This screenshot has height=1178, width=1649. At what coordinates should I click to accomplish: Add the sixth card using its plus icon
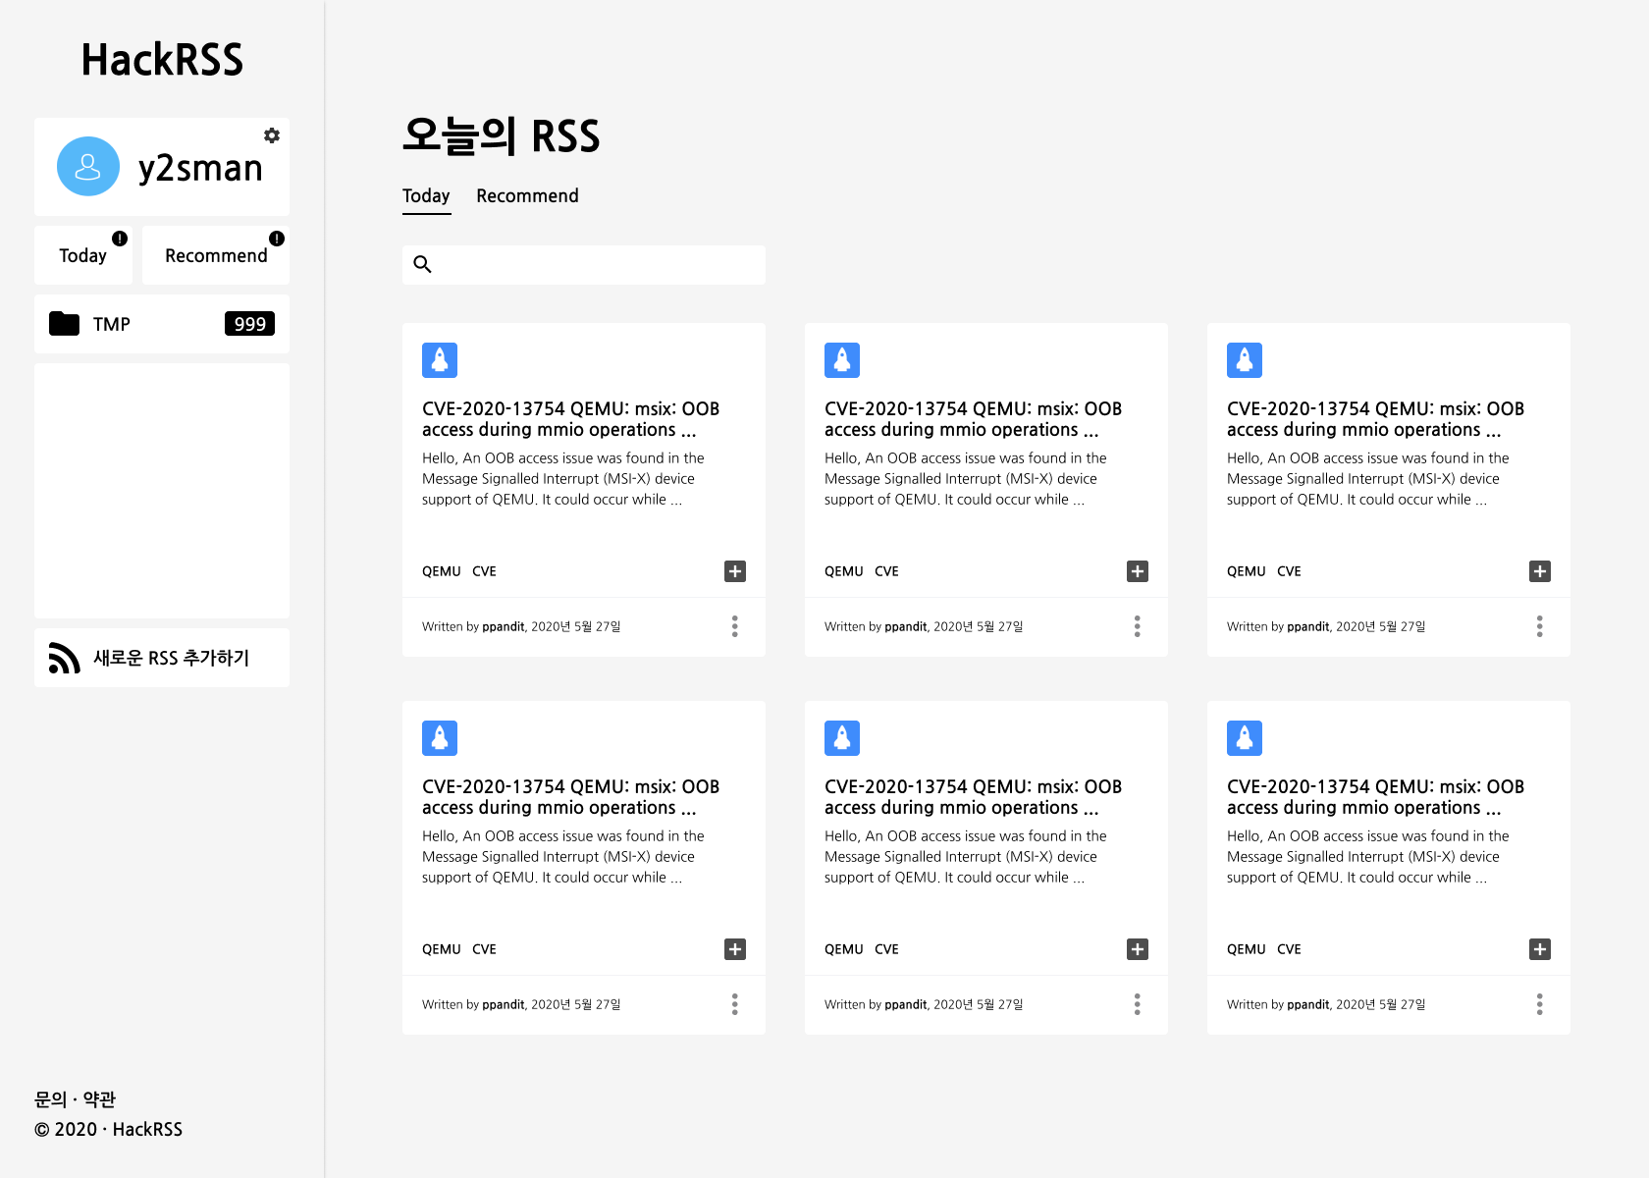tap(1540, 949)
